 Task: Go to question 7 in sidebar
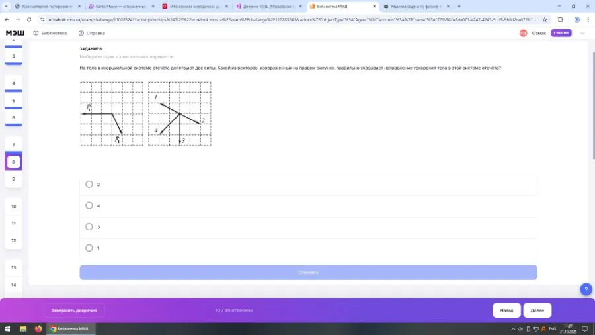point(14,145)
